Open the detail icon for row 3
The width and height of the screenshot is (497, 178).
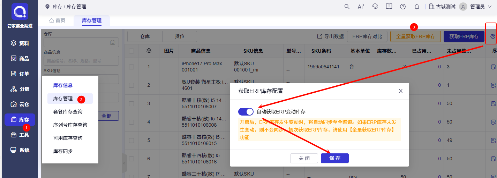tap(494, 104)
